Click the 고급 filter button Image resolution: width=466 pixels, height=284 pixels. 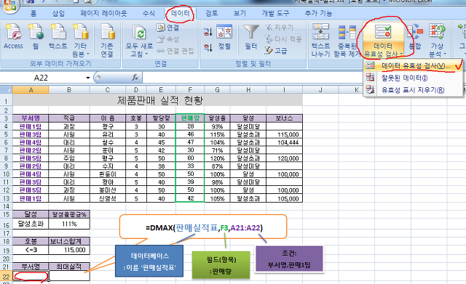[276, 51]
